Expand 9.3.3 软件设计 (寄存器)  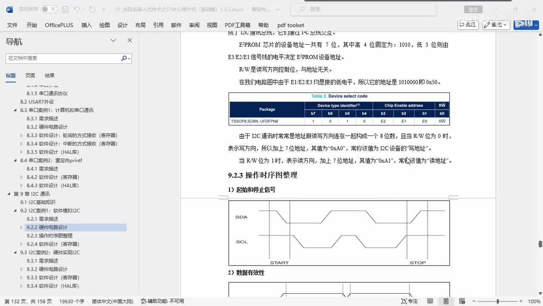tap(22, 278)
